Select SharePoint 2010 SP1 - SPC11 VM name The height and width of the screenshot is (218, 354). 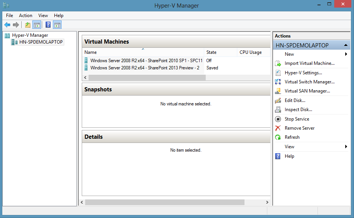[x=146, y=61]
